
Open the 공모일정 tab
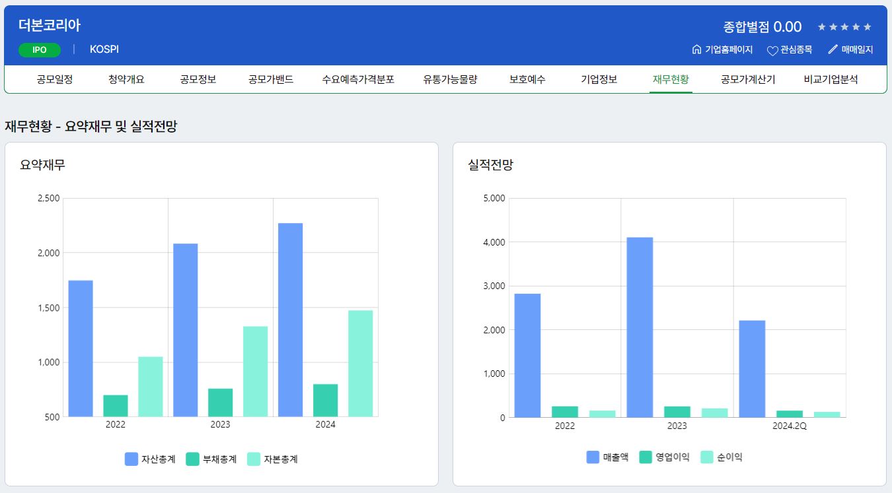coord(55,80)
